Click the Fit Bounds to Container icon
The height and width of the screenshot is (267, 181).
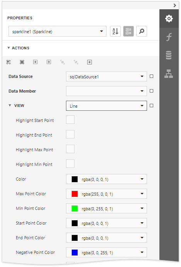pos(90,62)
